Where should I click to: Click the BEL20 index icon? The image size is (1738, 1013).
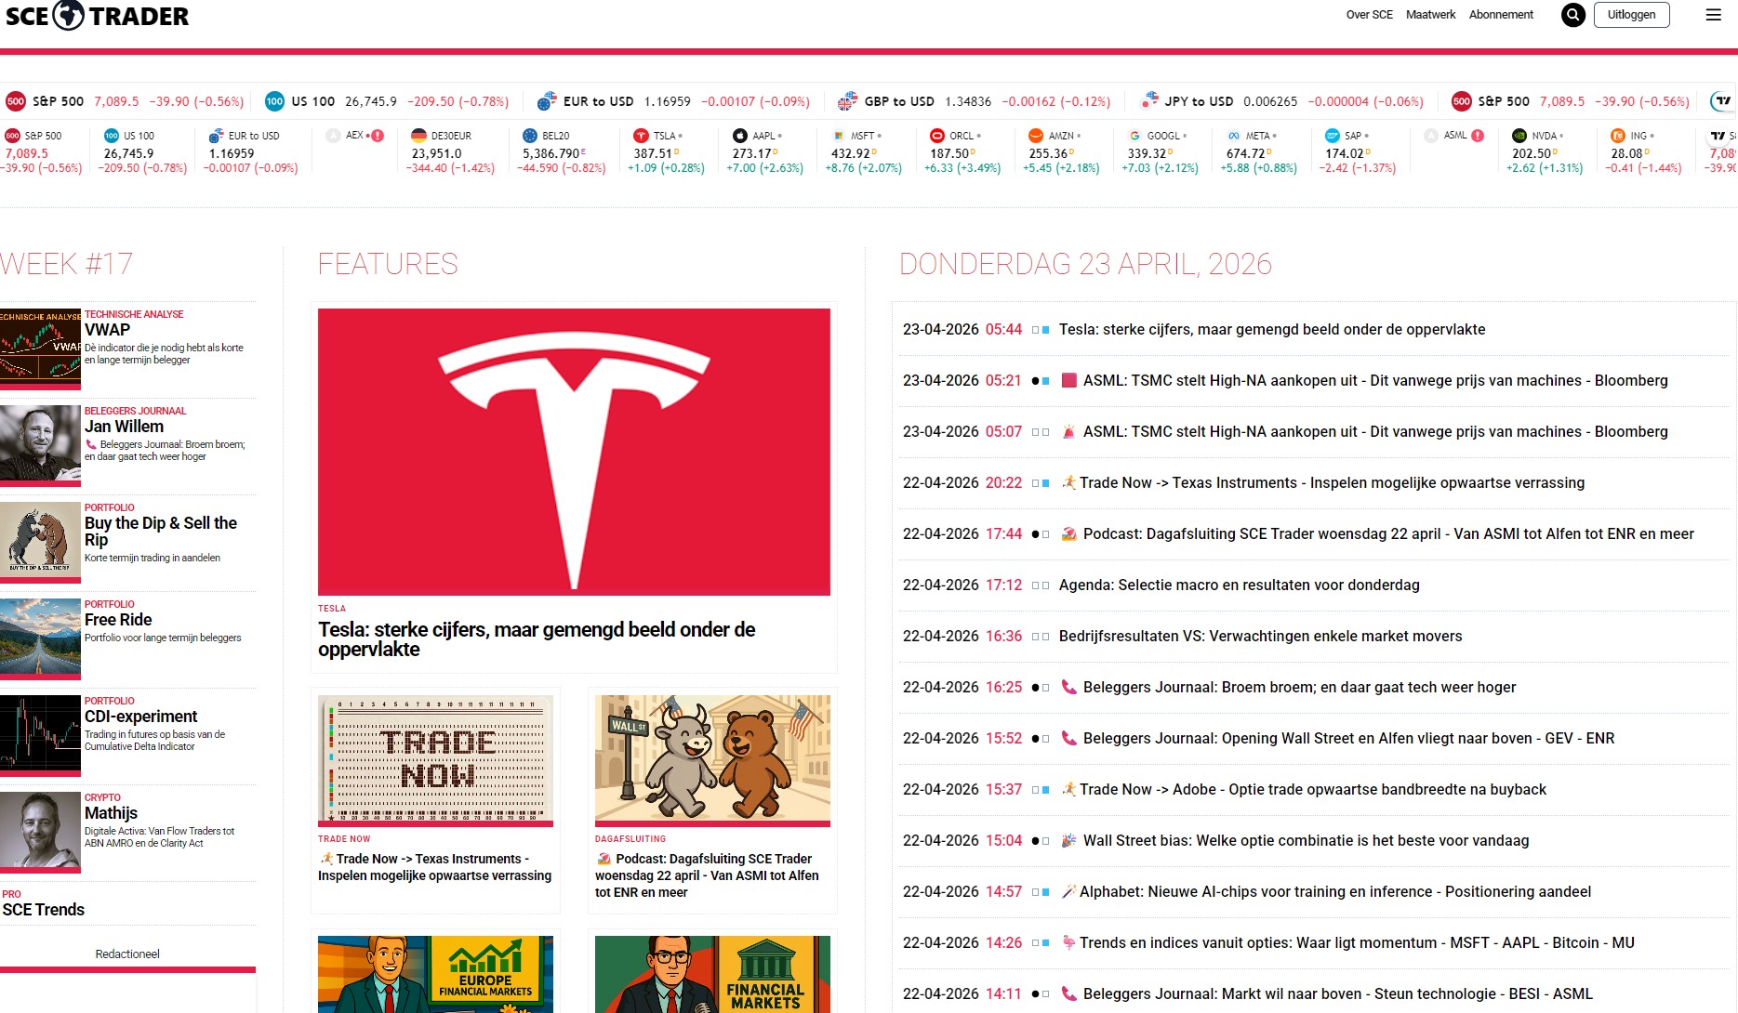(530, 136)
